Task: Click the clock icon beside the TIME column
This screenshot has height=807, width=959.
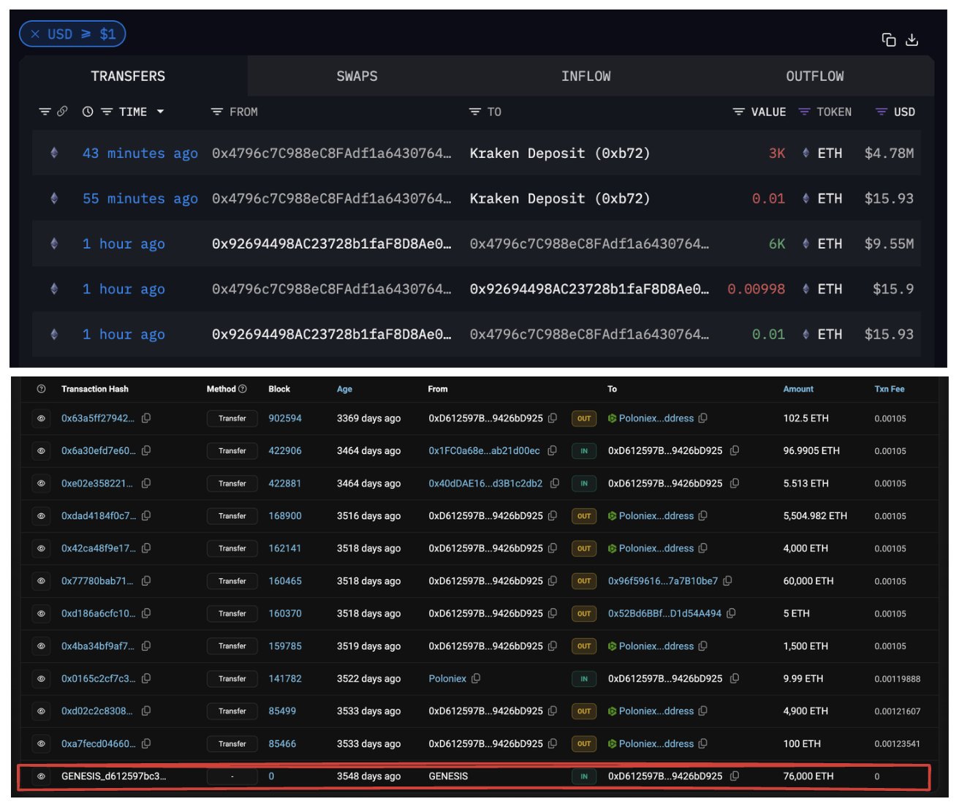Action: (x=88, y=112)
